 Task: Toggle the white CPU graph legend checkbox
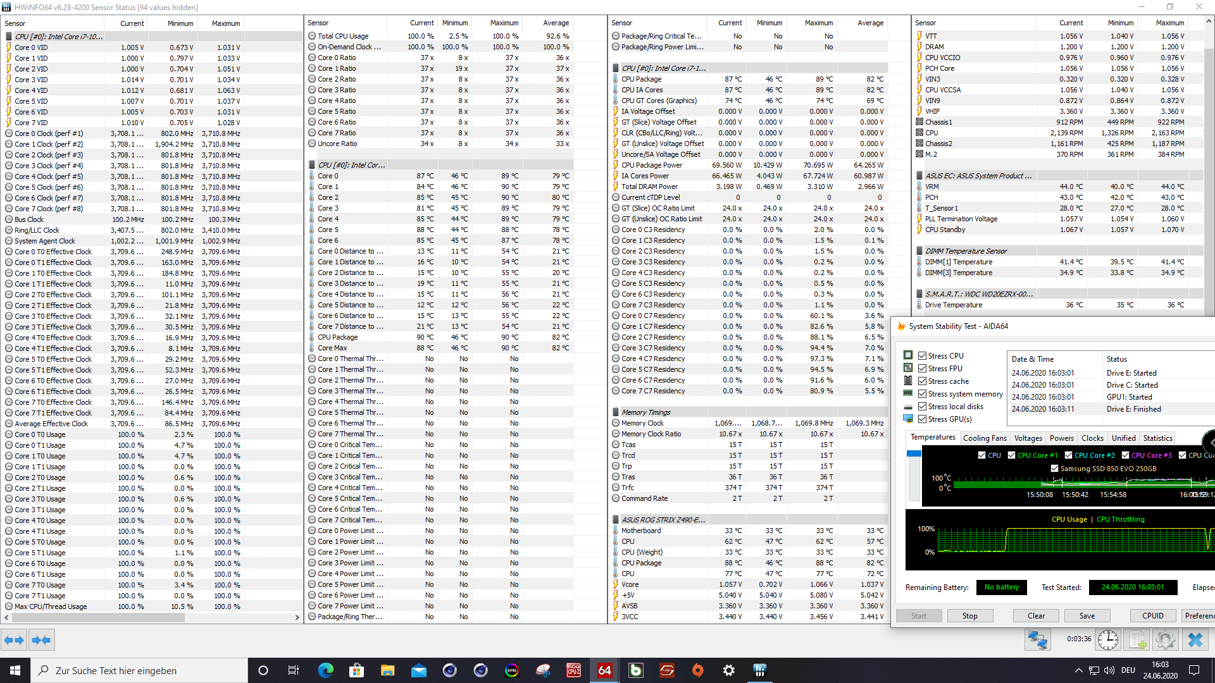[x=982, y=455]
